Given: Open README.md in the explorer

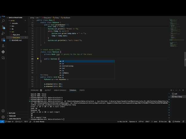Looking at the screenshot, I should click(x=17, y=40).
